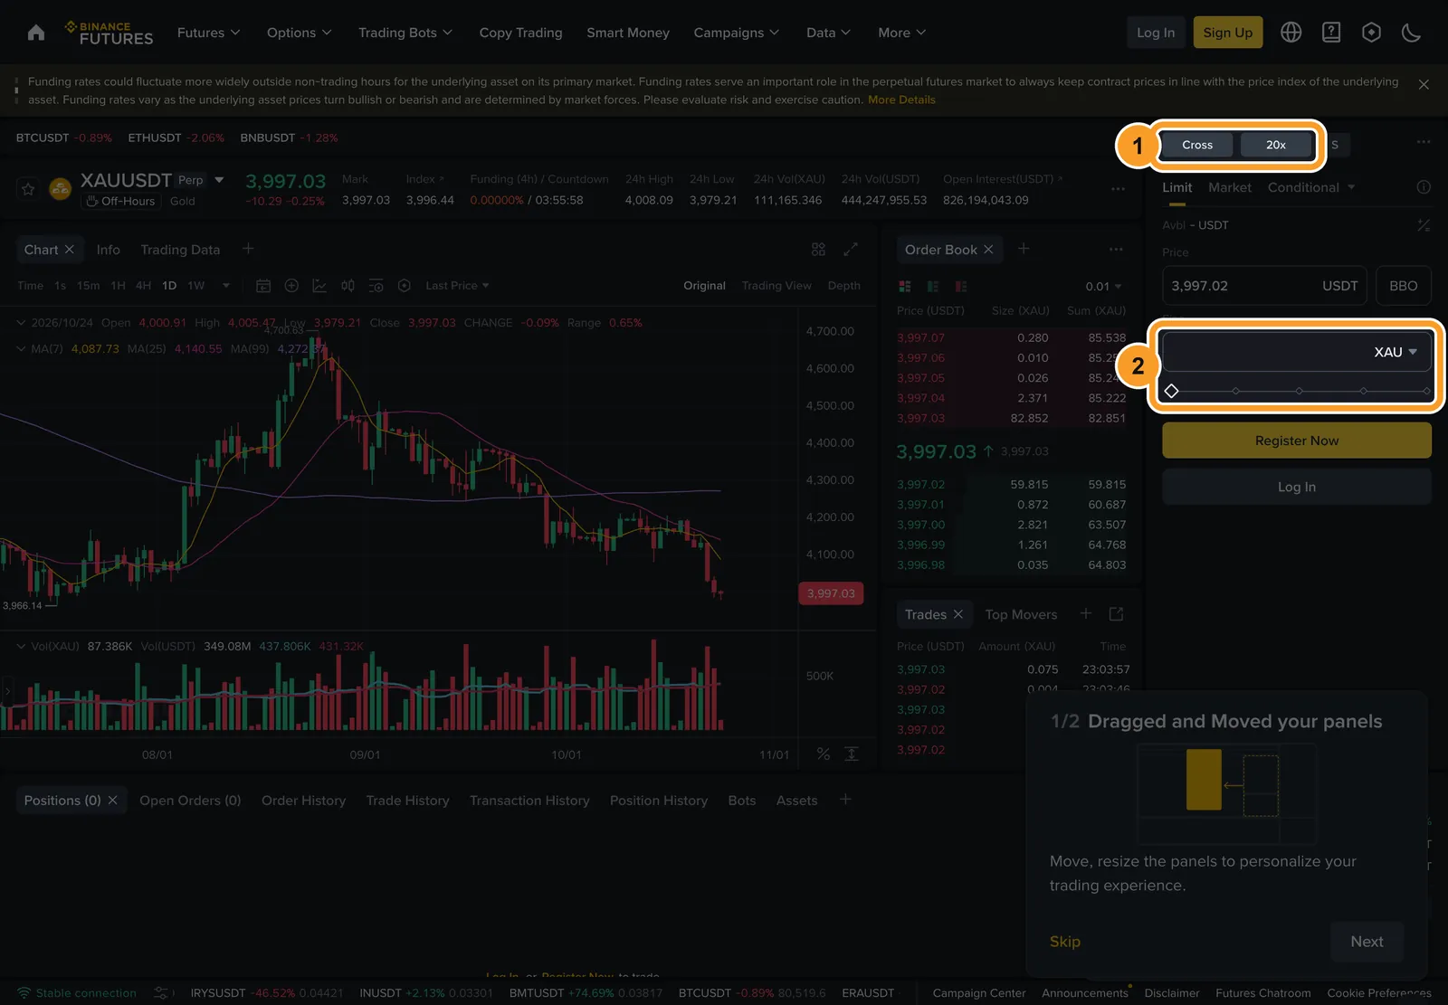Image resolution: width=1448 pixels, height=1005 pixels.
Task: Open the Trading Data tab
Action: (180, 250)
